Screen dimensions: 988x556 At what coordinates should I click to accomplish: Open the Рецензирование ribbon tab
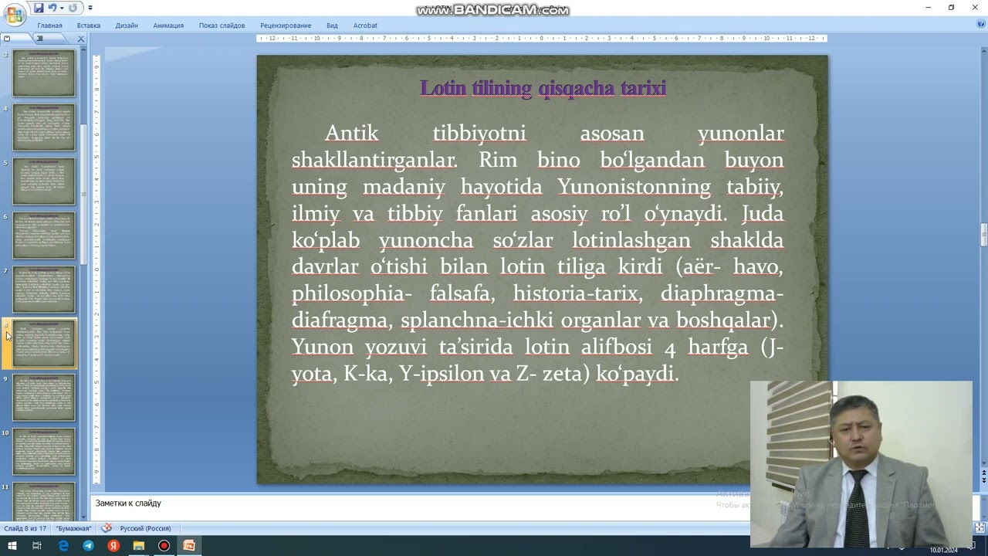tap(286, 25)
